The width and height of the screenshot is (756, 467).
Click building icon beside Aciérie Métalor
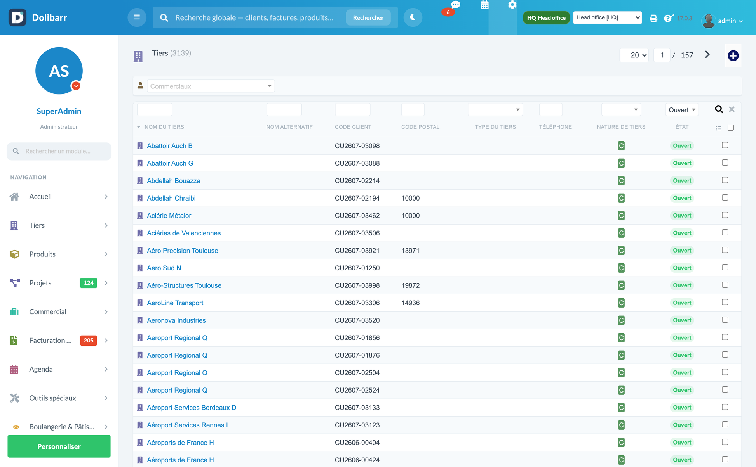(x=140, y=216)
